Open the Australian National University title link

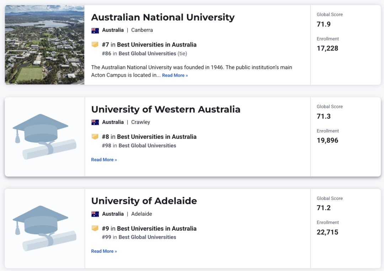point(163,17)
